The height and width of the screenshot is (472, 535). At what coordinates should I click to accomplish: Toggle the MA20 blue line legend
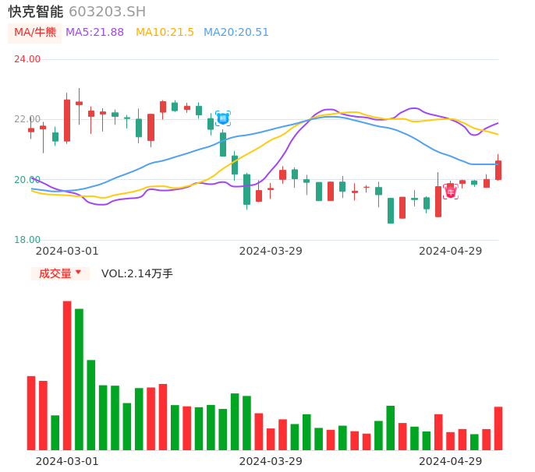click(x=236, y=33)
